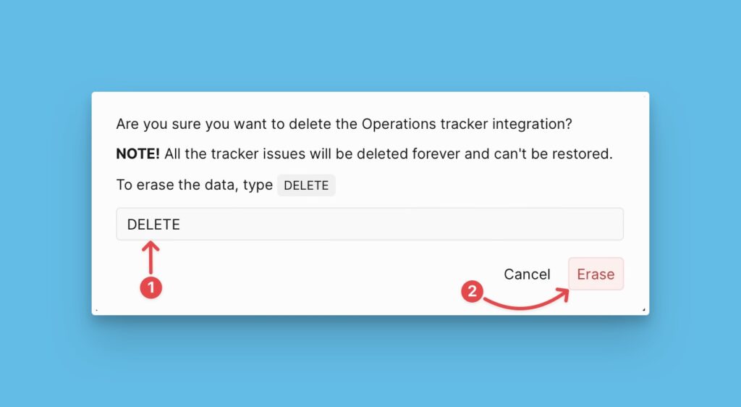Click the blue backdrop outside the dialog
This screenshot has height=407, width=741.
coord(362,43)
